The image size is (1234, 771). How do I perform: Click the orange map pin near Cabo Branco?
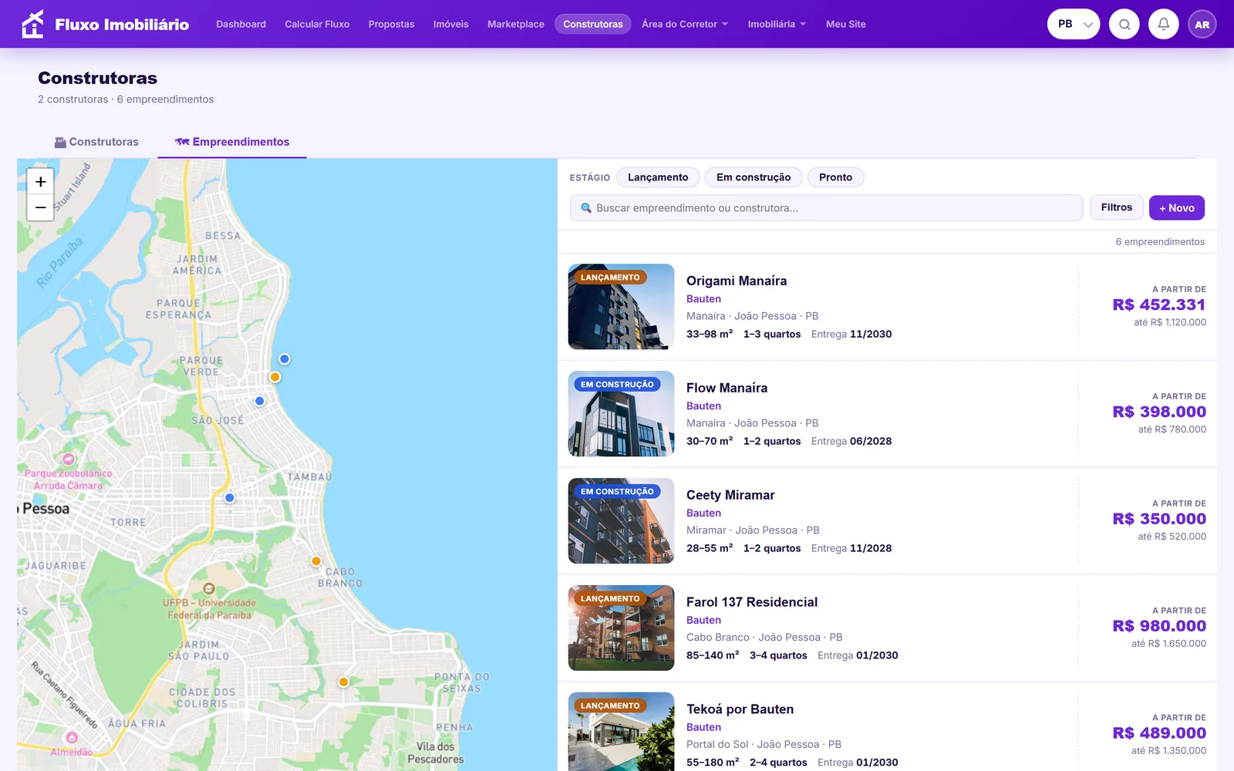pos(316,561)
